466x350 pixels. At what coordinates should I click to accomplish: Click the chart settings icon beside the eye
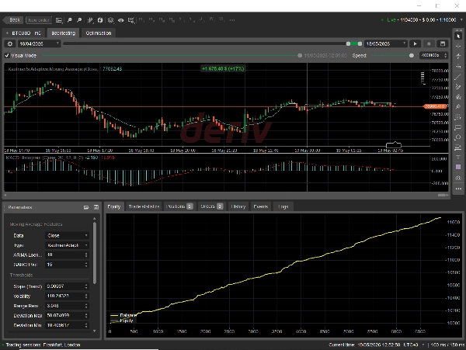(x=131, y=20)
